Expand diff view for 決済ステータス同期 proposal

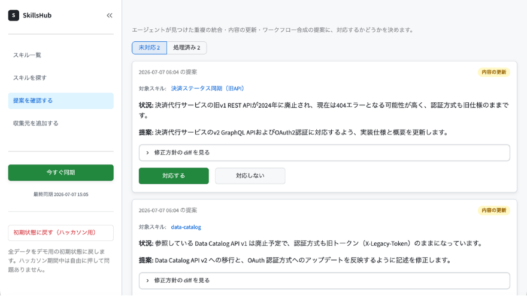tap(325, 152)
